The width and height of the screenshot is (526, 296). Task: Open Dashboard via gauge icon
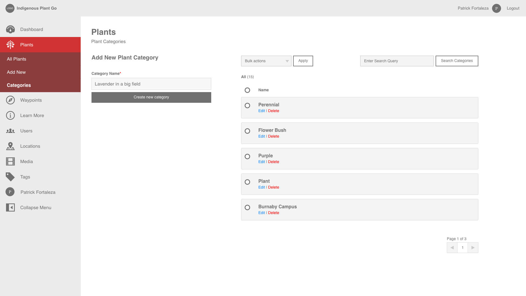coord(10,29)
